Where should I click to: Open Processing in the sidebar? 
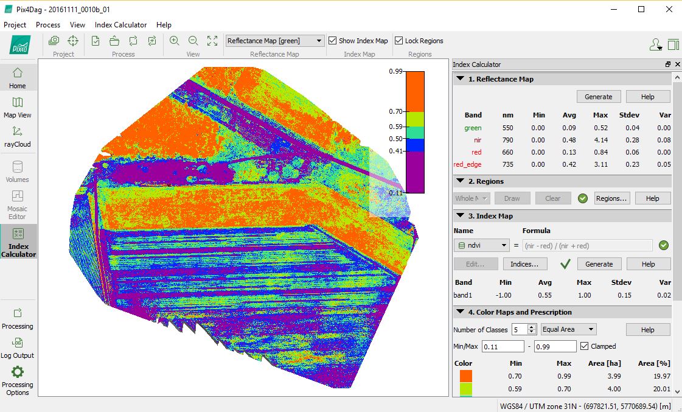[x=18, y=318]
